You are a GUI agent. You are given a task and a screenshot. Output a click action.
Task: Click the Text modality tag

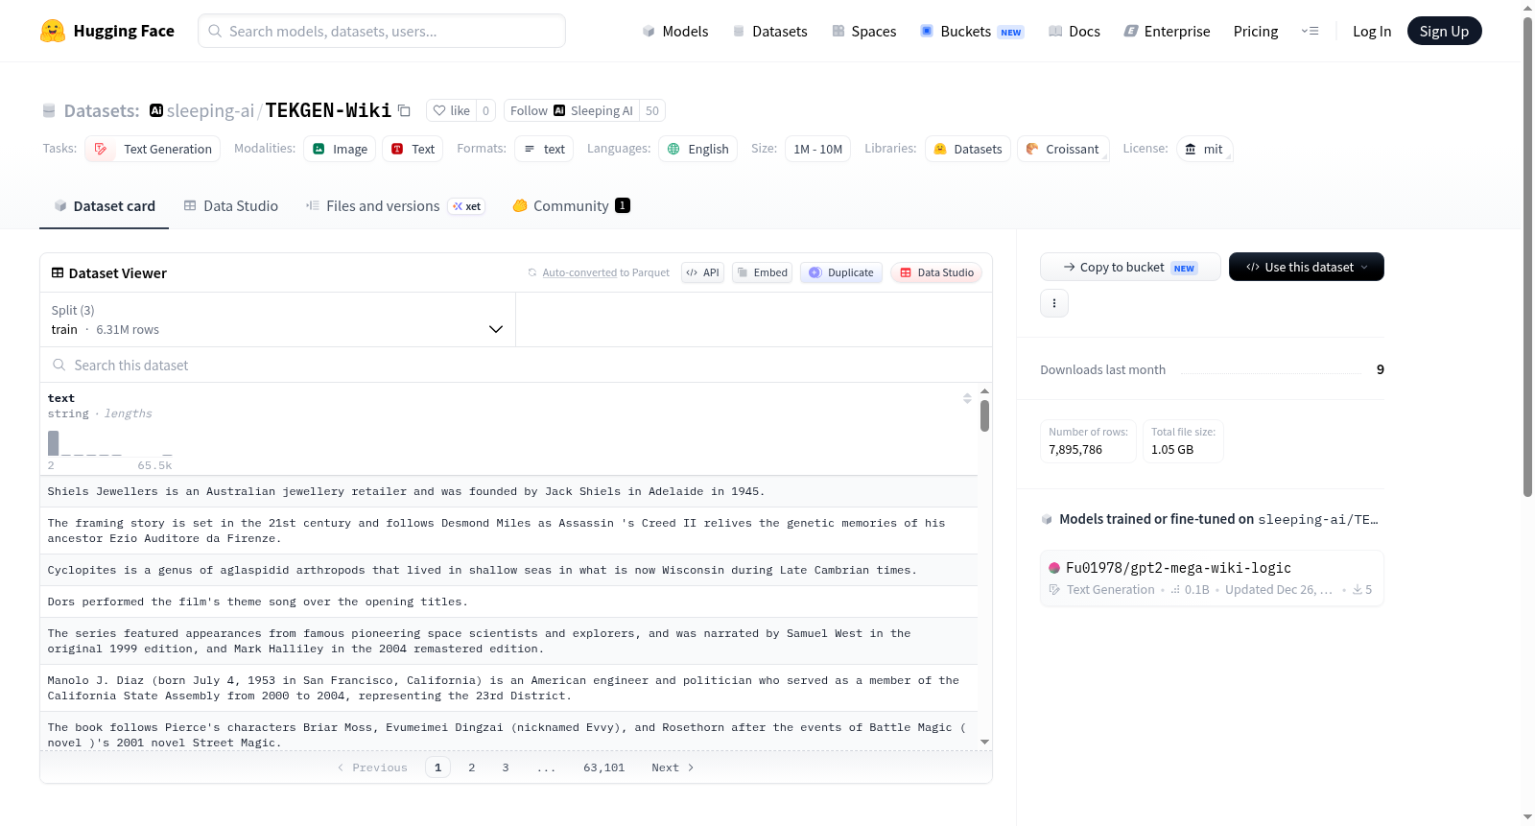(413, 149)
